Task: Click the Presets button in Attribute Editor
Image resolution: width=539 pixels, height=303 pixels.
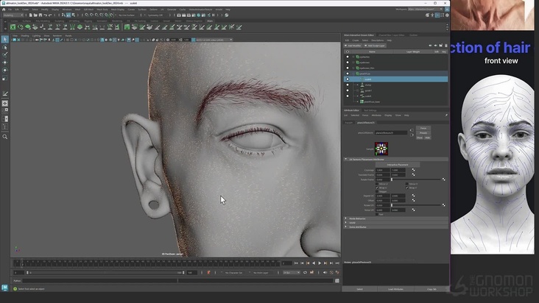Action: (x=424, y=133)
